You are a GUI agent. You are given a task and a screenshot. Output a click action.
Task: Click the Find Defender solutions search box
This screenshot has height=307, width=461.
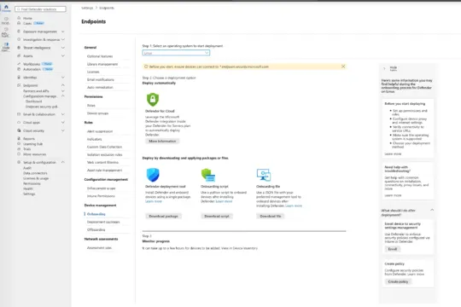coord(41,9)
